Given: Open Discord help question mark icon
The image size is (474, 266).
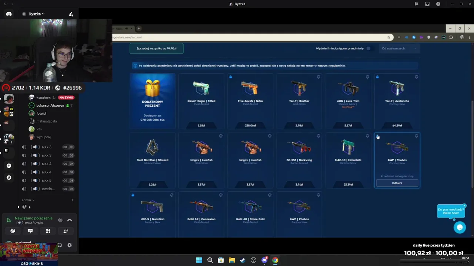Looking at the screenshot, I should click(x=438, y=4).
